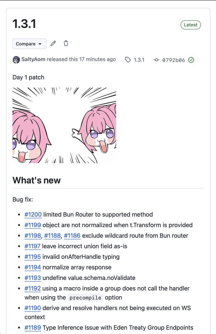Open the SaltyAom profile link
Viewport: 216px width, 334px height.
[x=33, y=59]
